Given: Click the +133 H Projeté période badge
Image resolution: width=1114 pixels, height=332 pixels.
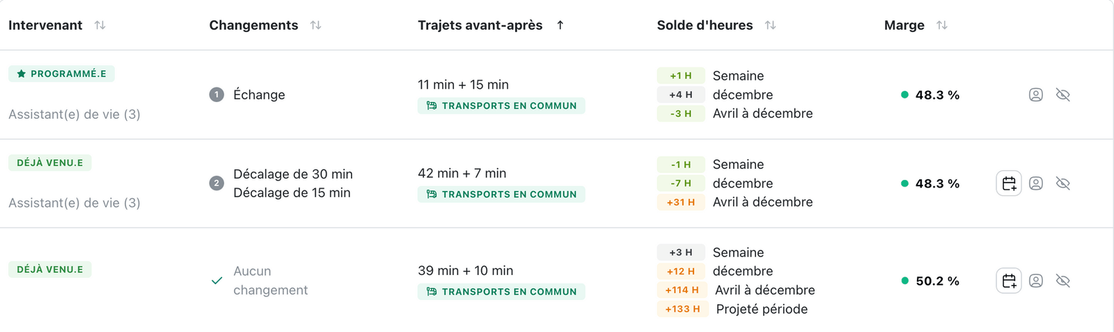Looking at the screenshot, I should coord(682,309).
